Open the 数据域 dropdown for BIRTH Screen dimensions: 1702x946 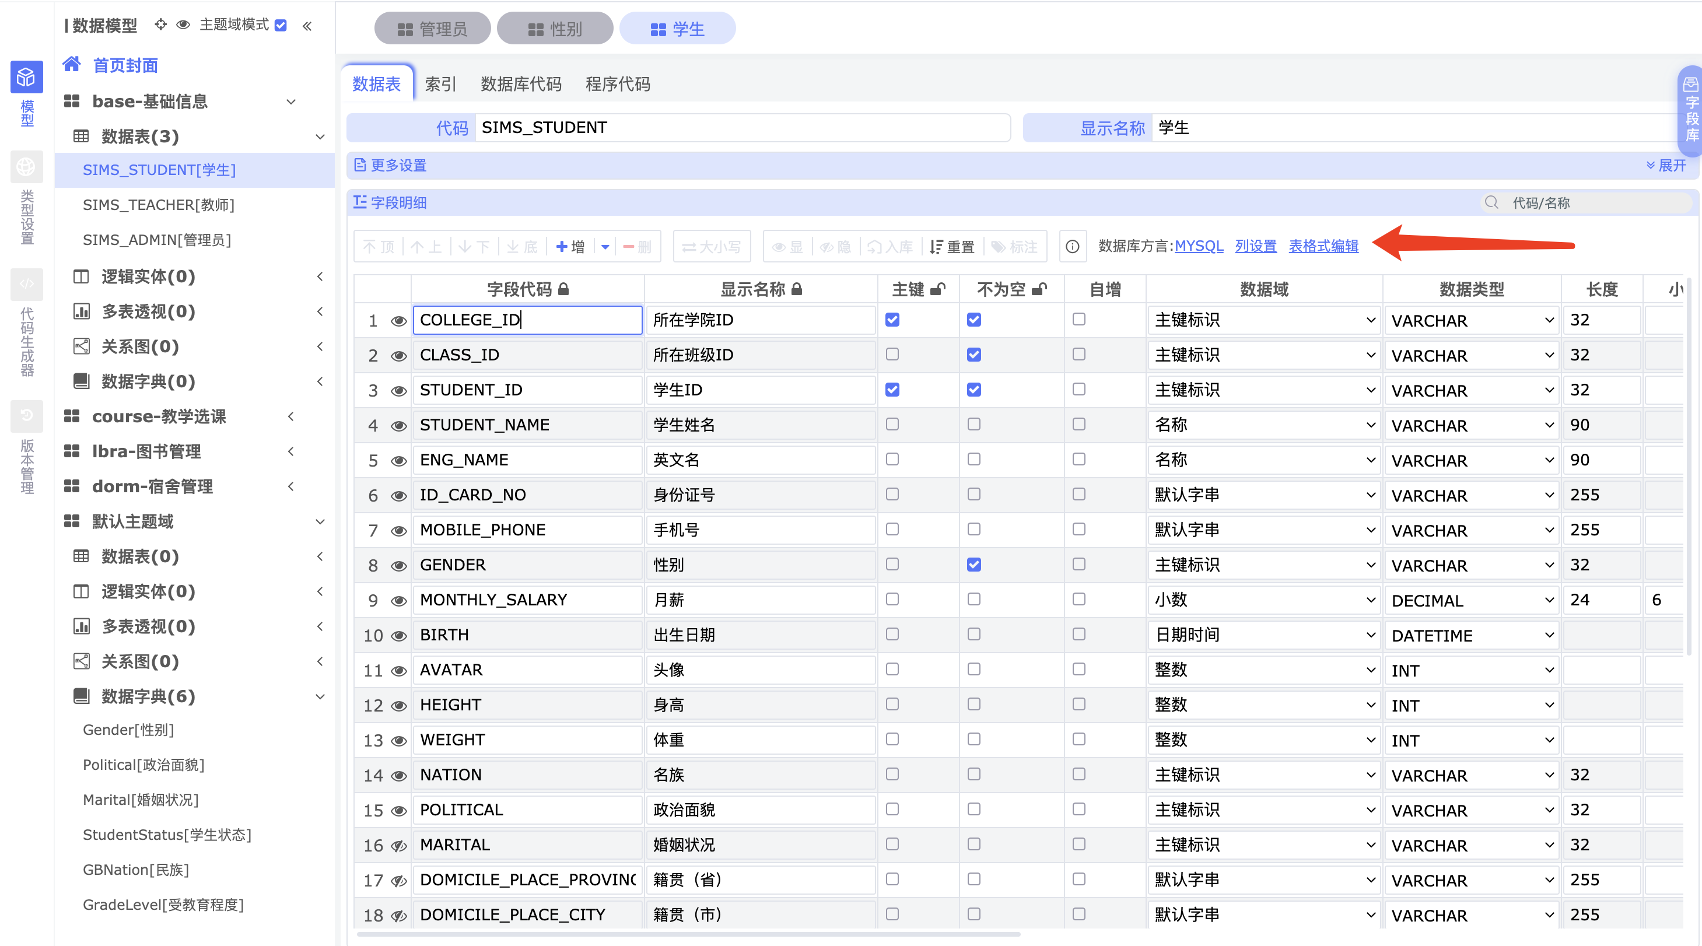[1264, 635]
